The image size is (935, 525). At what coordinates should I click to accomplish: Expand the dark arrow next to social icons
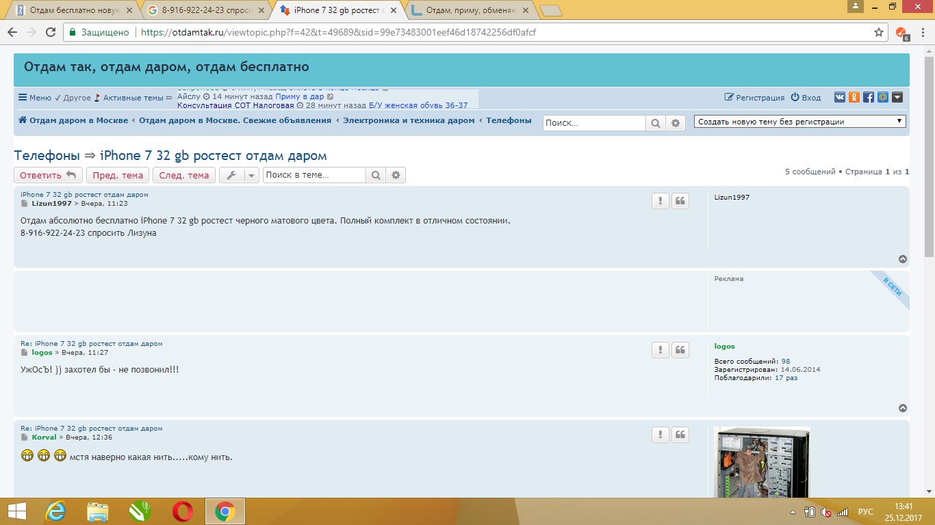click(x=897, y=98)
